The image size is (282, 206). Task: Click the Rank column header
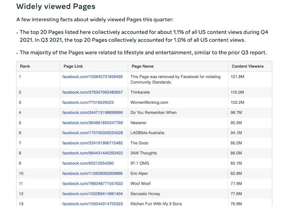point(25,67)
